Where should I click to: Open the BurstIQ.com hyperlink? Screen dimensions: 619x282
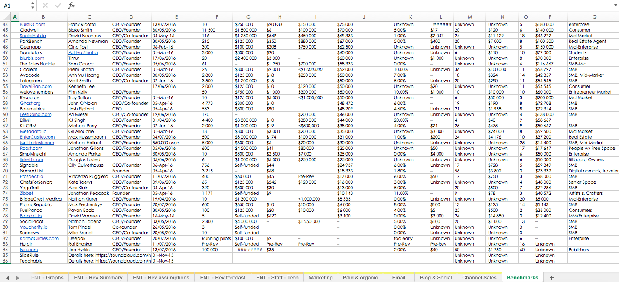click(33, 25)
